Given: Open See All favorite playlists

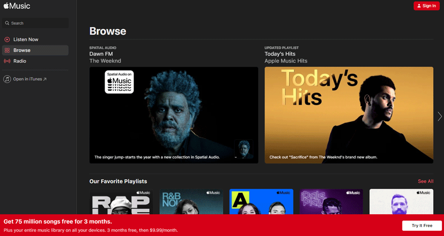Looking at the screenshot, I should (426, 182).
